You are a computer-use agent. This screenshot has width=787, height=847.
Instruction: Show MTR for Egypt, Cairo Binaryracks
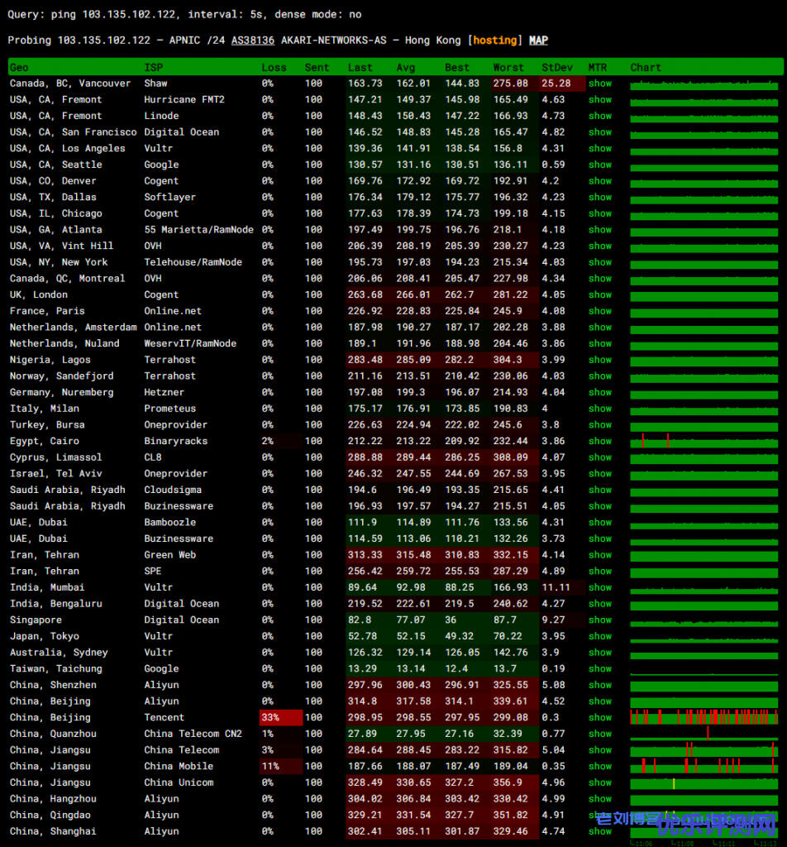(x=599, y=441)
